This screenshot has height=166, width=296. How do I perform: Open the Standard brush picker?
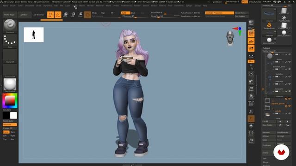click(x=10, y=26)
